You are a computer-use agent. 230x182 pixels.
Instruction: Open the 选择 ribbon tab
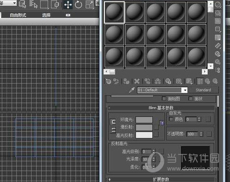tap(46, 15)
